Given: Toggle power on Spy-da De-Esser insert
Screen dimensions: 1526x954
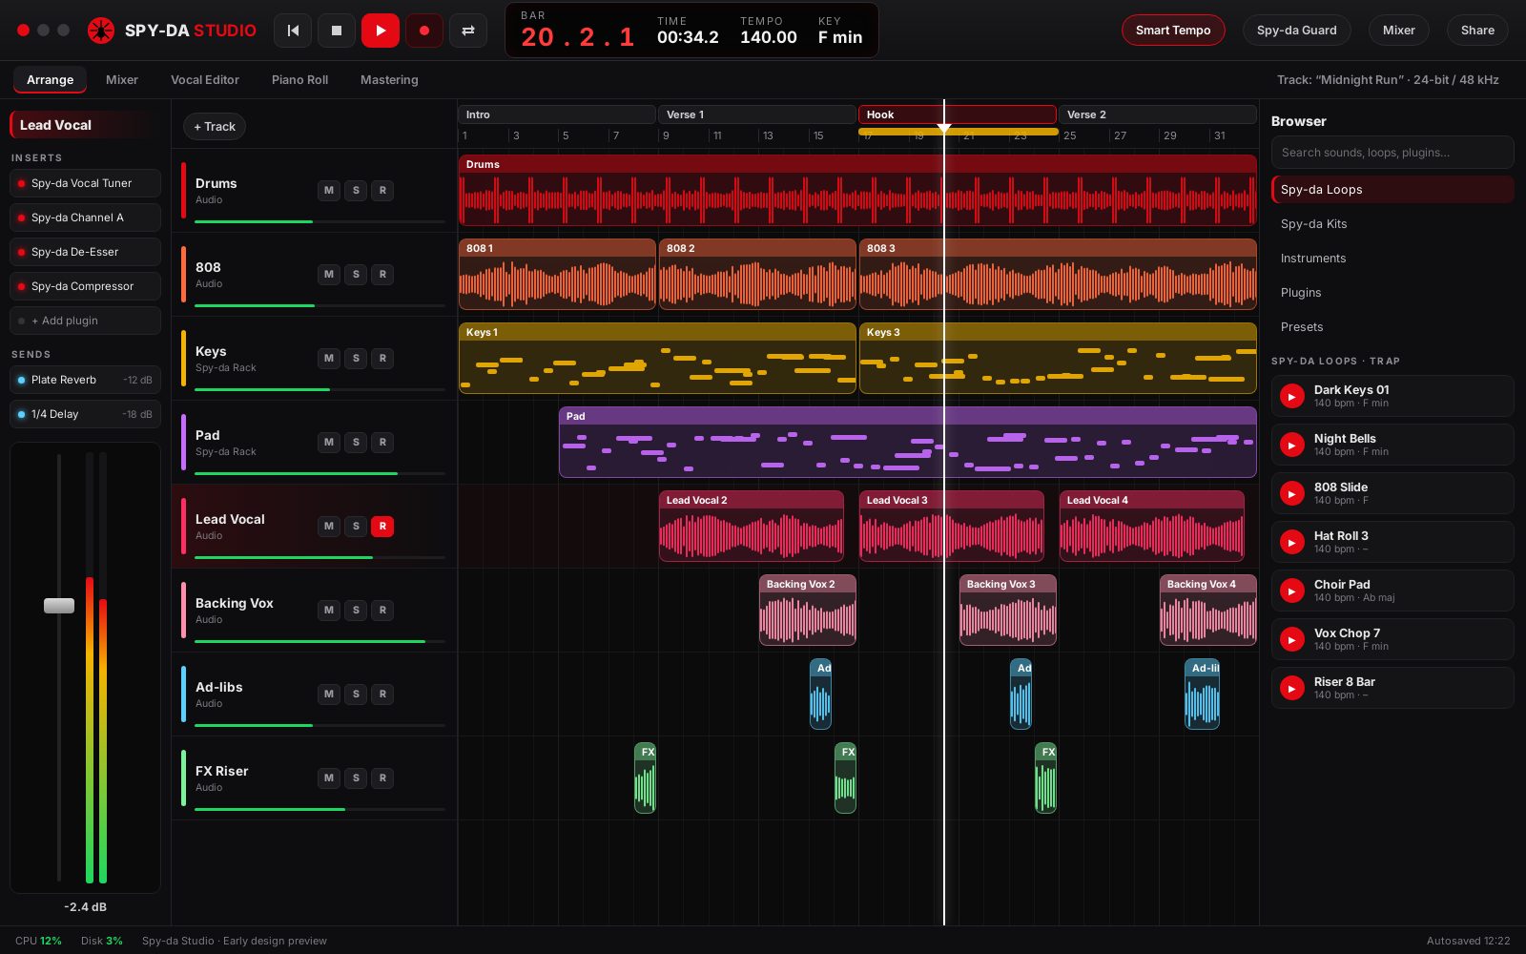Looking at the screenshot, I should tap(21, 252).
